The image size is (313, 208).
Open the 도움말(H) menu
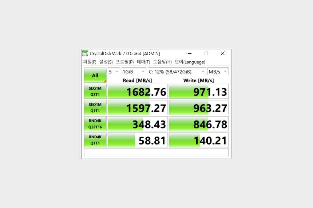click(x=162, y=62)
